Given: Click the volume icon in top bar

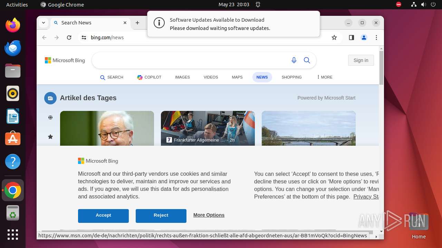Looking at the screenshot, I should coord(423,4).
